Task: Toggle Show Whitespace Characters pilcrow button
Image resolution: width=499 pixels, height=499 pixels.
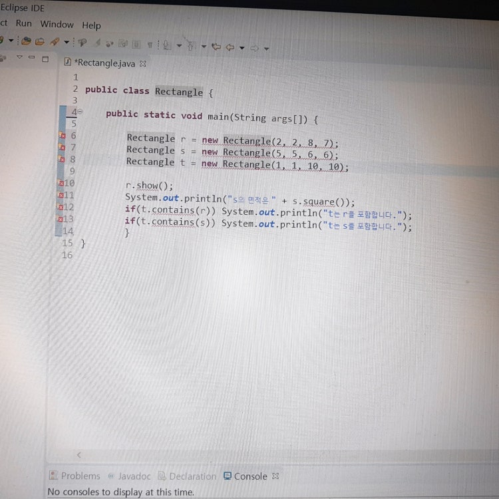Action: point(150,45)
